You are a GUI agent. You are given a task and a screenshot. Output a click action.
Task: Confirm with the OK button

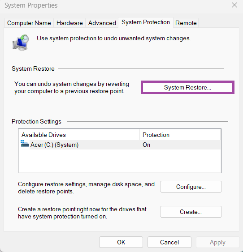point(121,242)
